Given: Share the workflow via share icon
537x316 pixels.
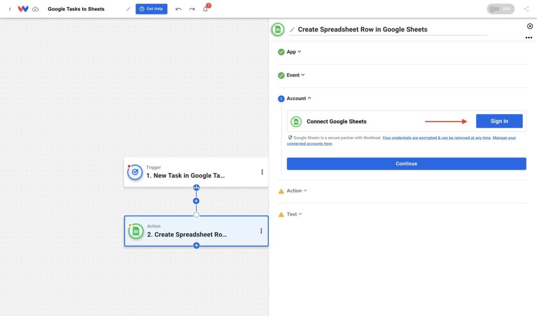Looking at the screenshot, I should tap(526, 9).
